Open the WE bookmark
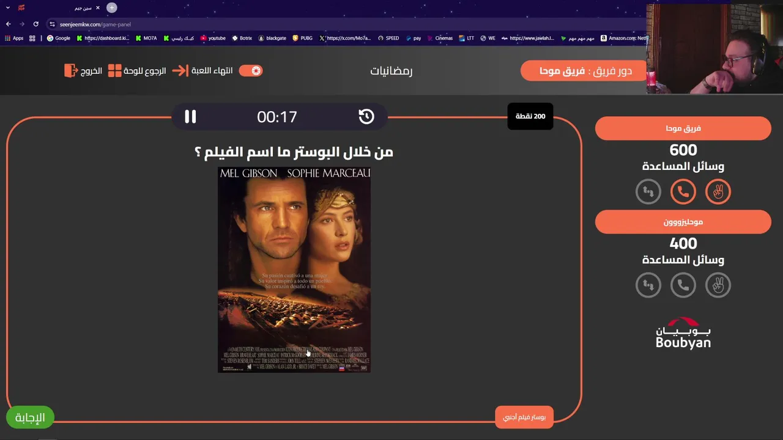The height and width of the screenshot is (440, 783). click(x=488, y=38)
